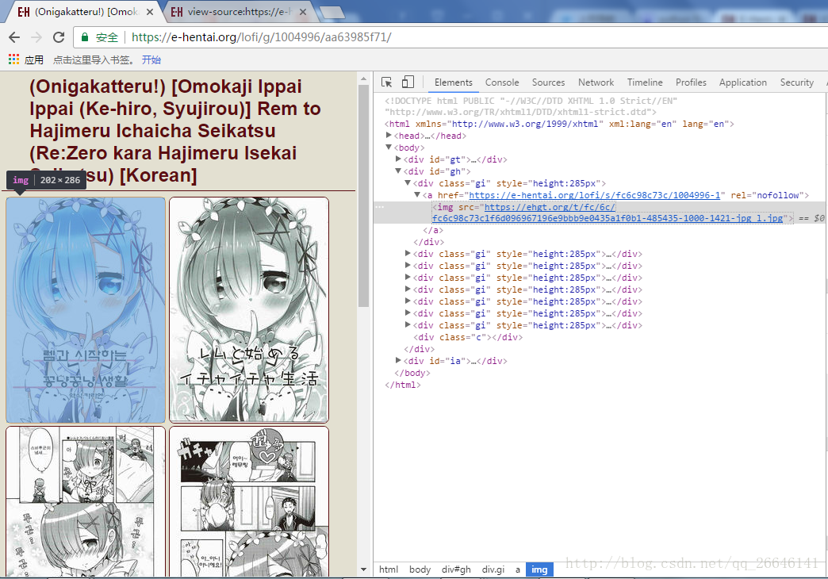Viewport: 828px width, 579px height.
Task: Select the closing </html> tag row
Action: pos(403,385)
